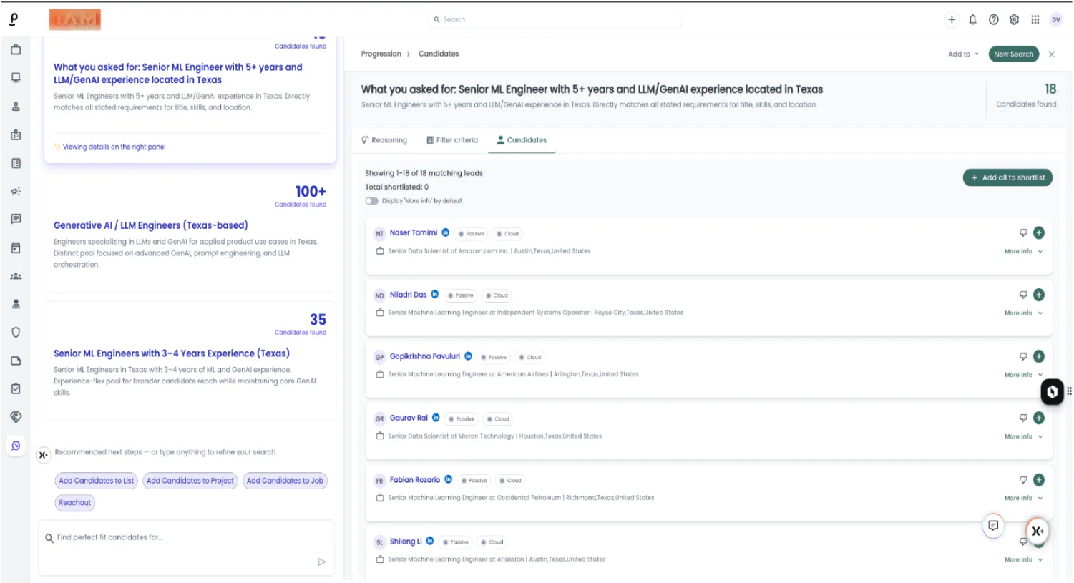The image size is (1074, 583).
Task: Open settings gear in top bar
Action: click(x=1014, y=20)
